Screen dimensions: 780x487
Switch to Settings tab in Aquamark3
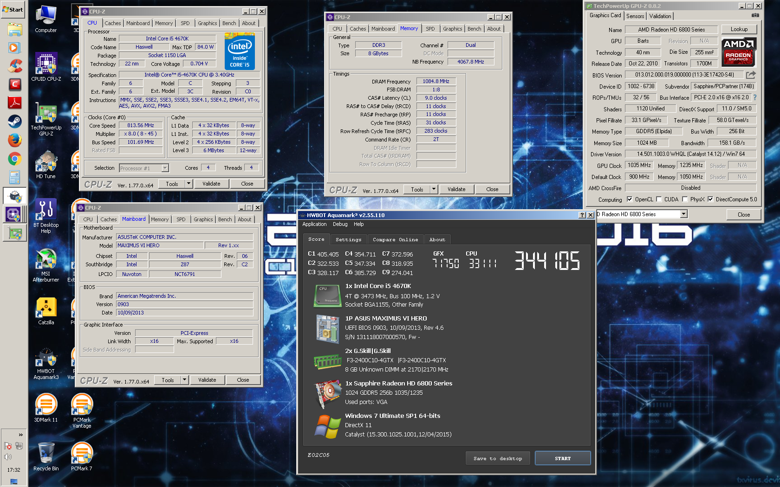[x=348, y=239]
